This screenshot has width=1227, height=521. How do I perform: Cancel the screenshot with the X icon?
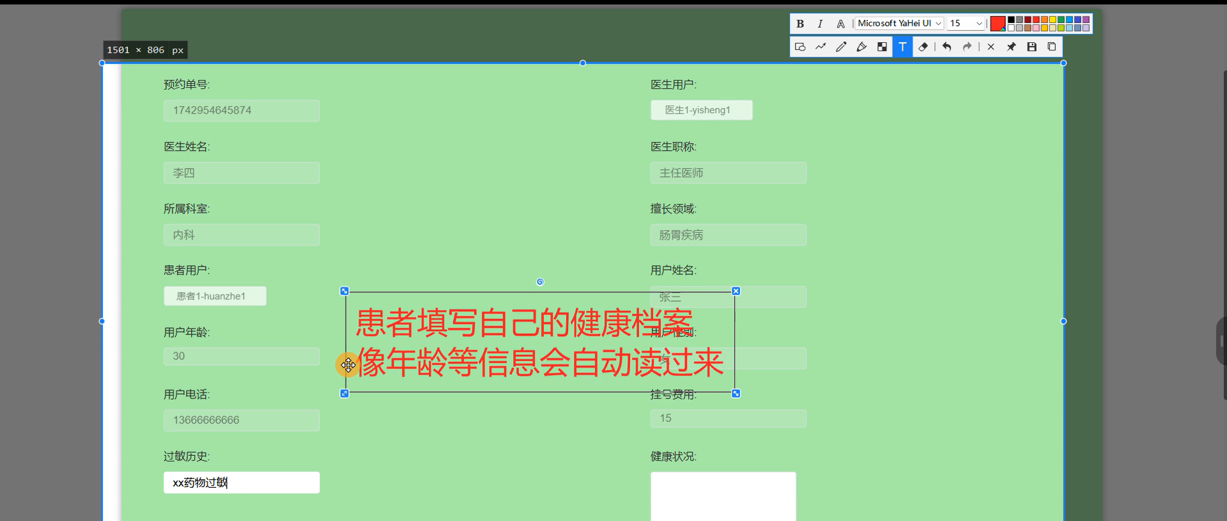991,47
